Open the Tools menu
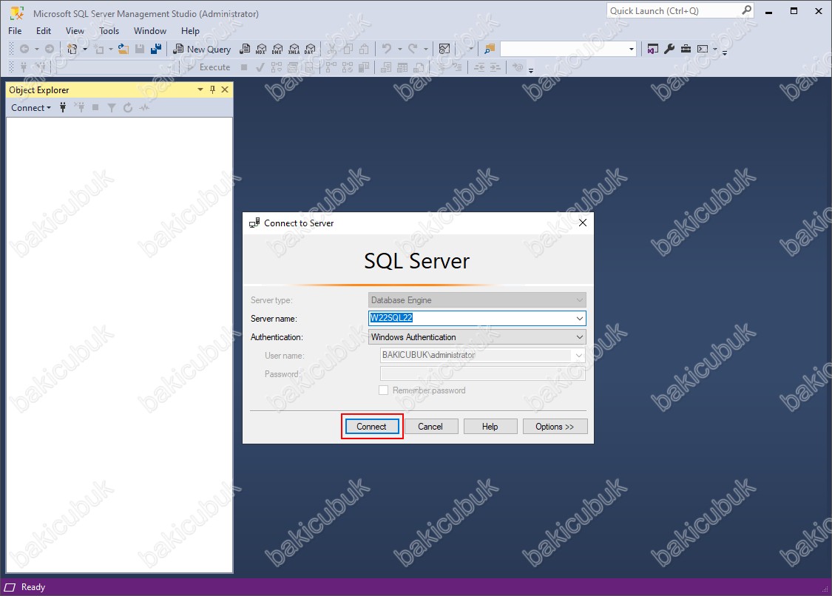 109,31
